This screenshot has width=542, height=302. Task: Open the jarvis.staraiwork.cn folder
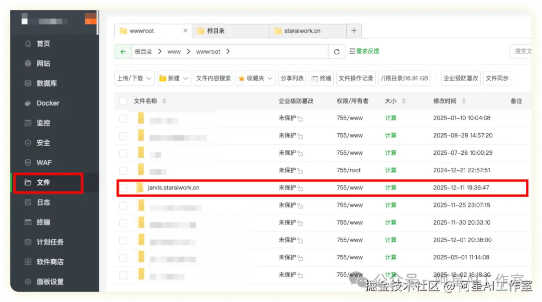(x=174, y=187)
